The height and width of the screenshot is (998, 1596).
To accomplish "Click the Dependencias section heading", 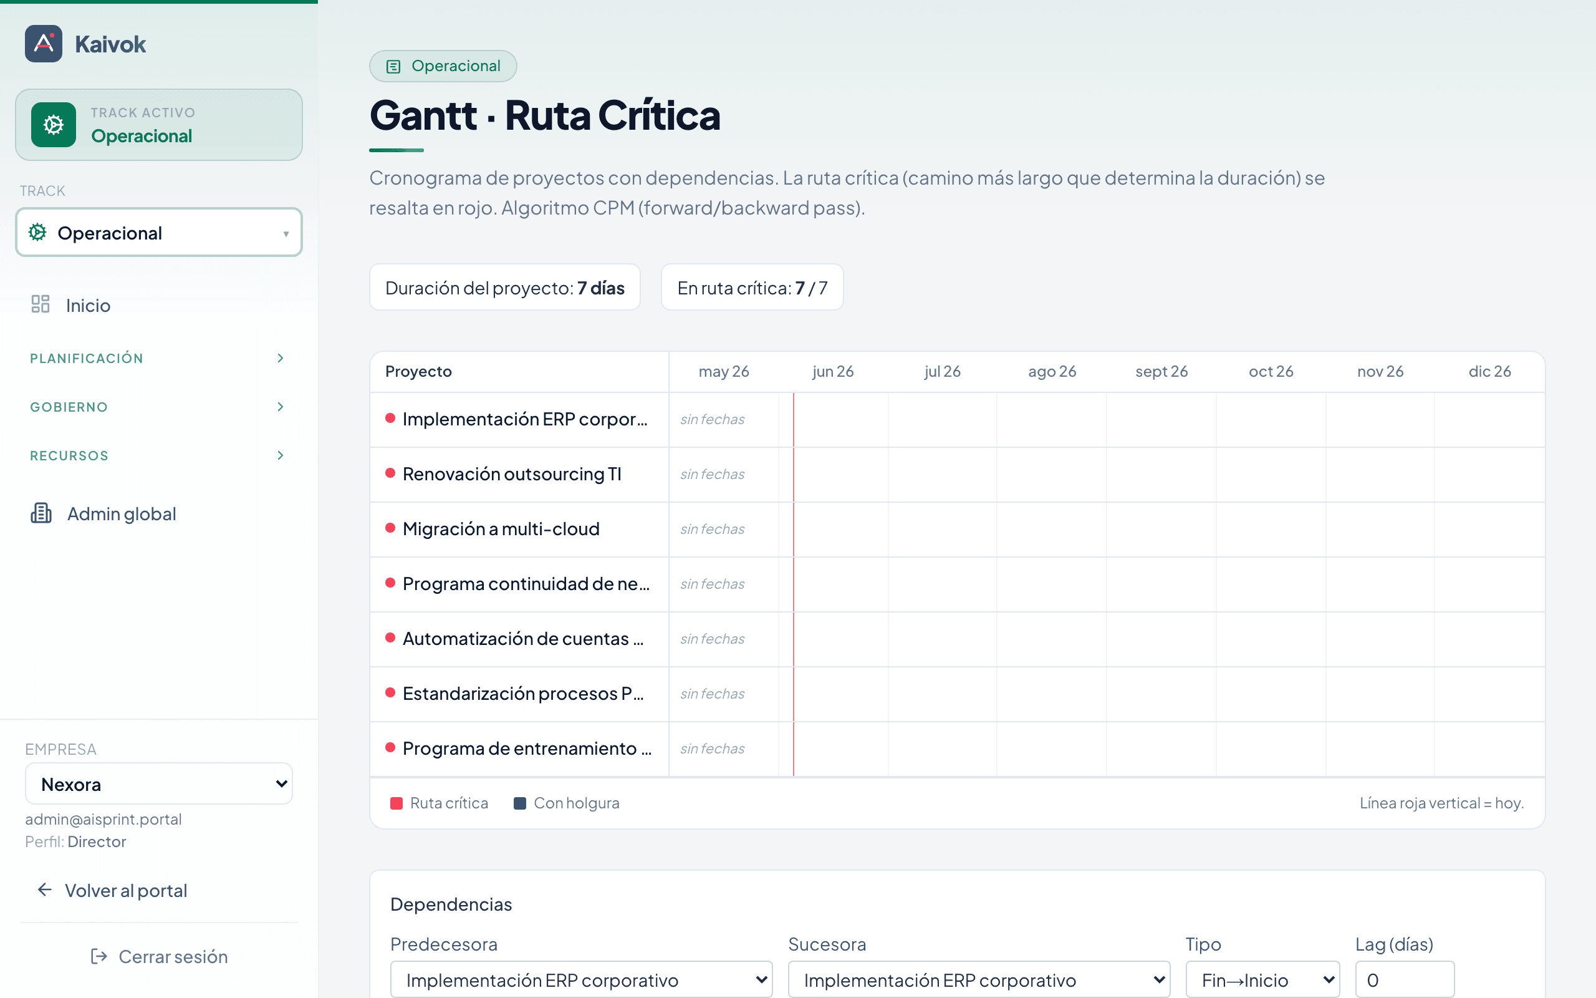I will (451, 904).
